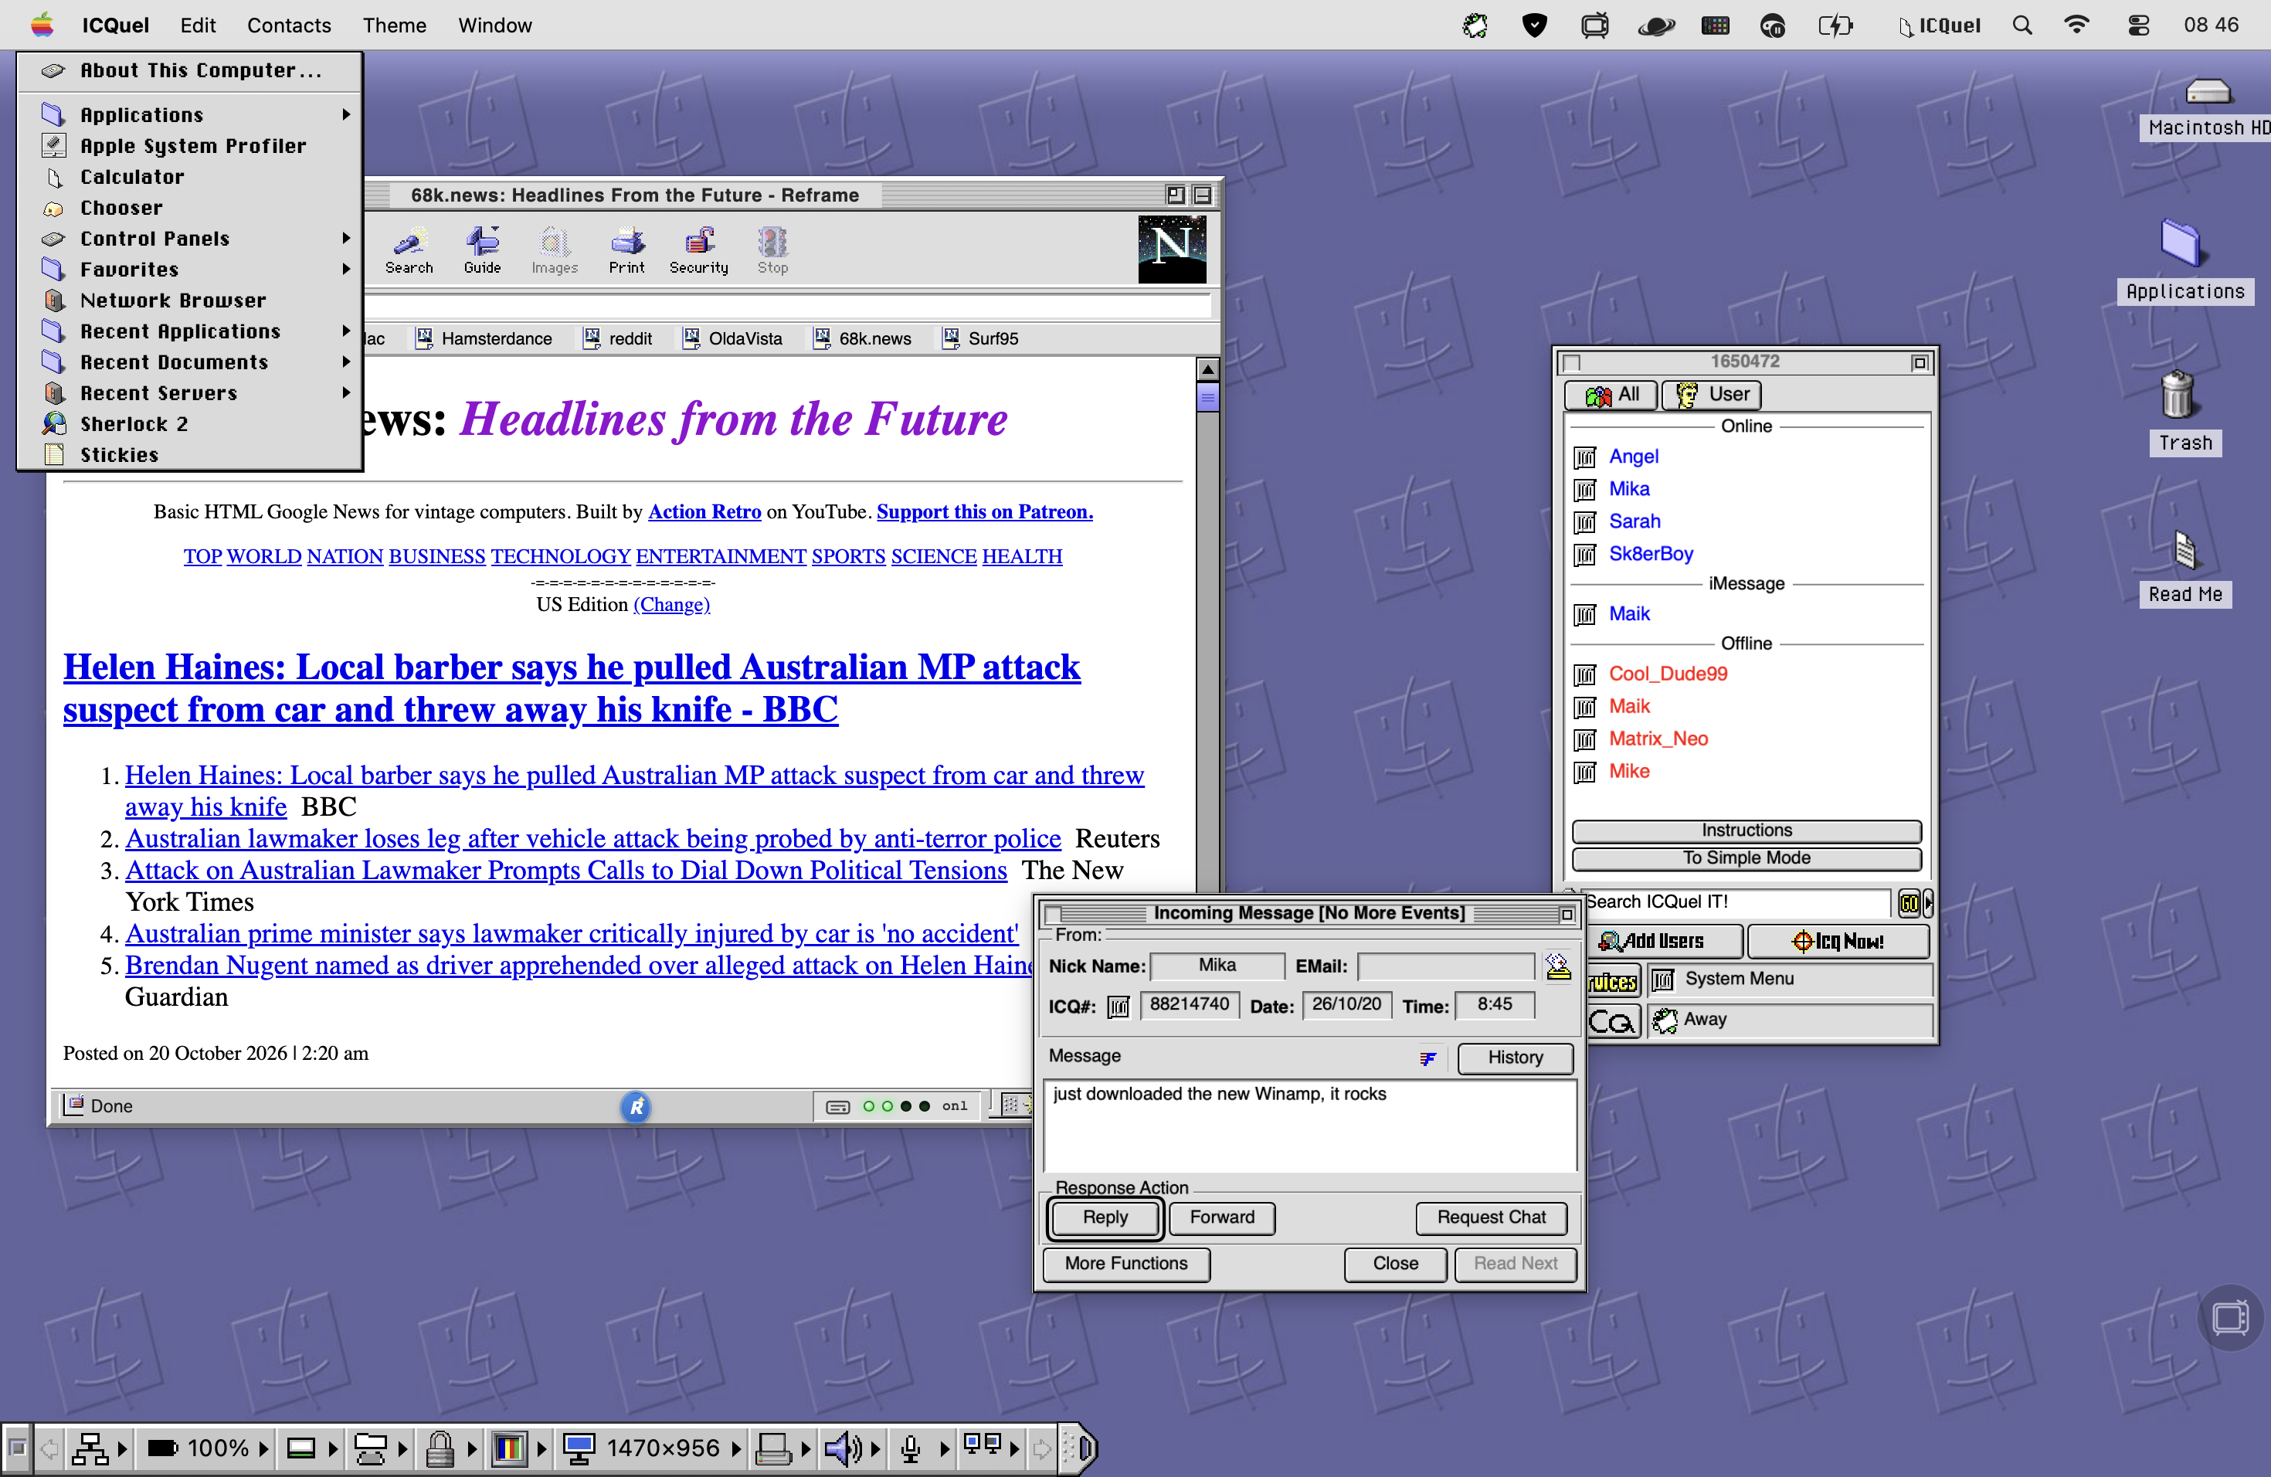Open the Macintosh HD desktop icon
Viewport: 2271px width, 1477px height.
coord(2208,92)
